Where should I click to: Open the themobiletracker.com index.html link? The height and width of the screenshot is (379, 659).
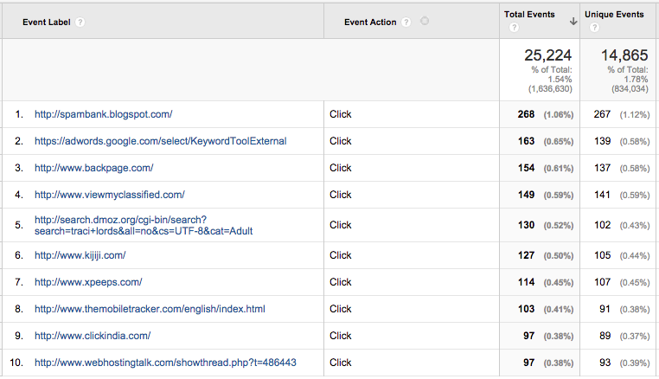(150, 309)
